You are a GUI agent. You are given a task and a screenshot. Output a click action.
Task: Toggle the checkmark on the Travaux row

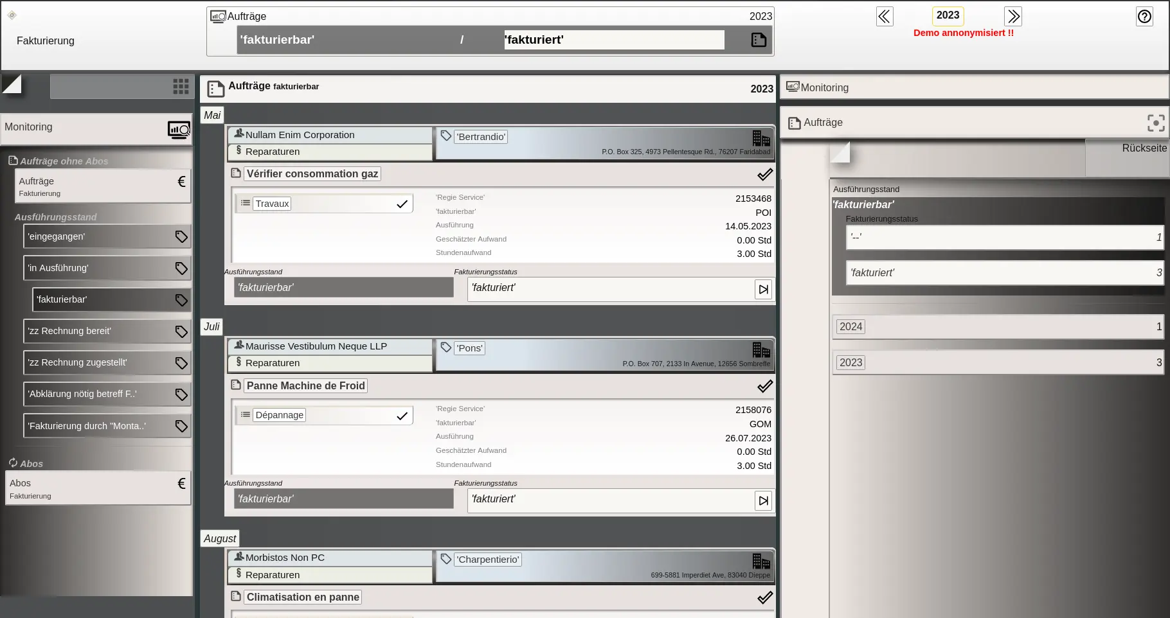coord(402,204)
